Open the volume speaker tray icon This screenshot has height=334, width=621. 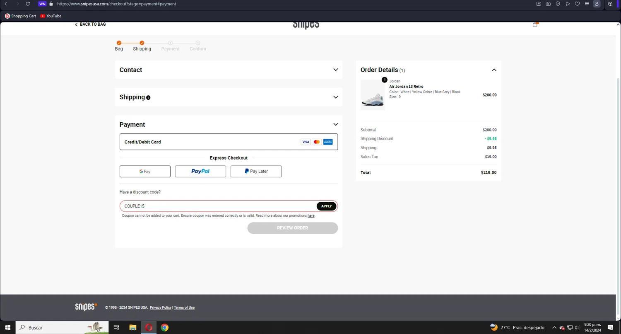(x=577, y=327)
